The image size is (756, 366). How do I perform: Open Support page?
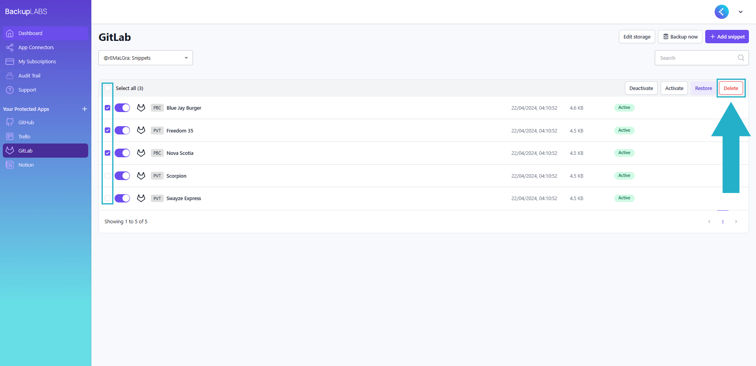(x=45, y=90)
